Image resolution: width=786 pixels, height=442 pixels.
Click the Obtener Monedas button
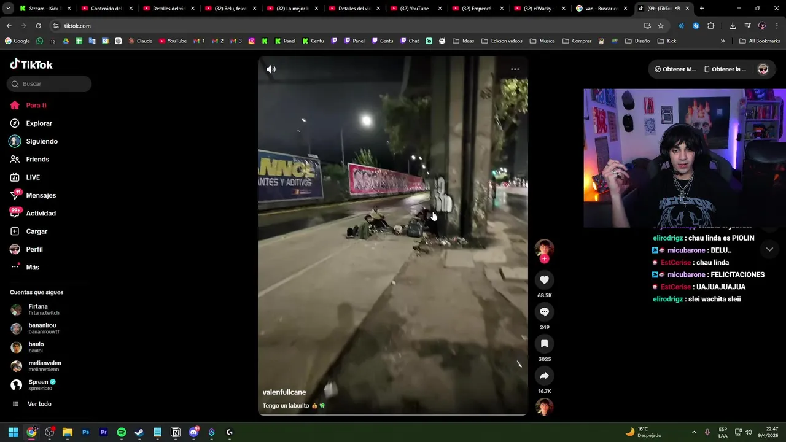pyautogui.click(x=675, y=69)
